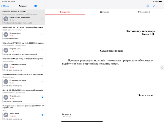Open the column view icon in the list header

36,6
